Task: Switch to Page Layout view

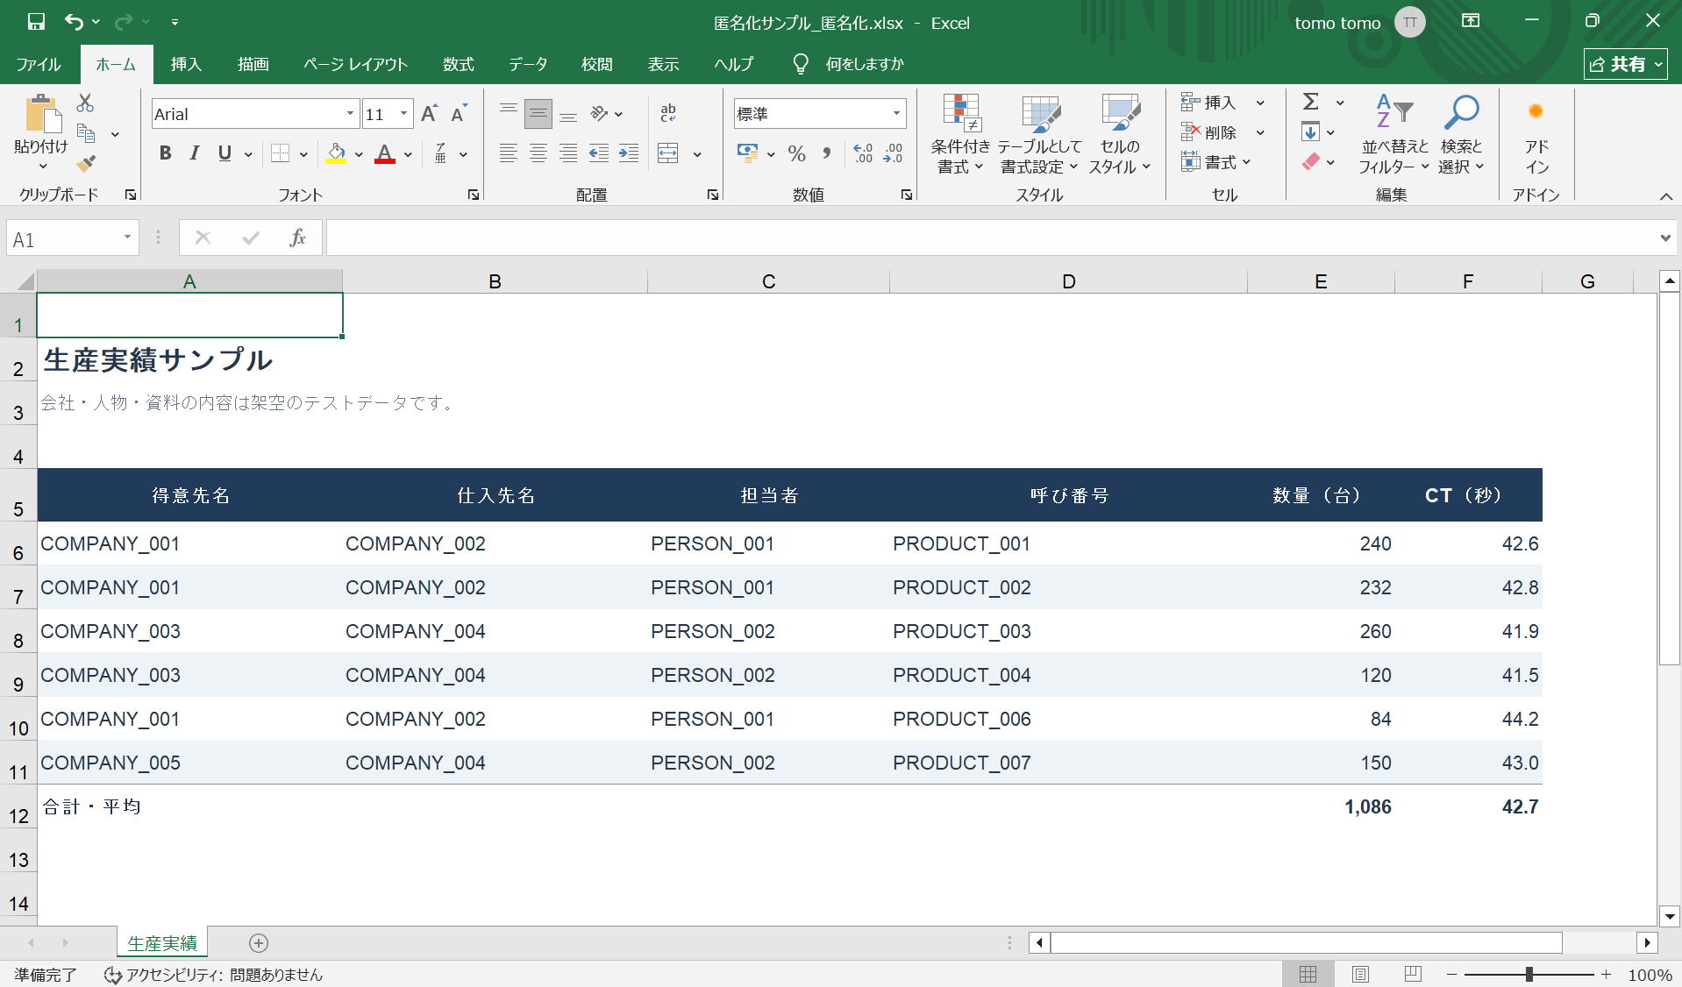Action: [1360, 974]
